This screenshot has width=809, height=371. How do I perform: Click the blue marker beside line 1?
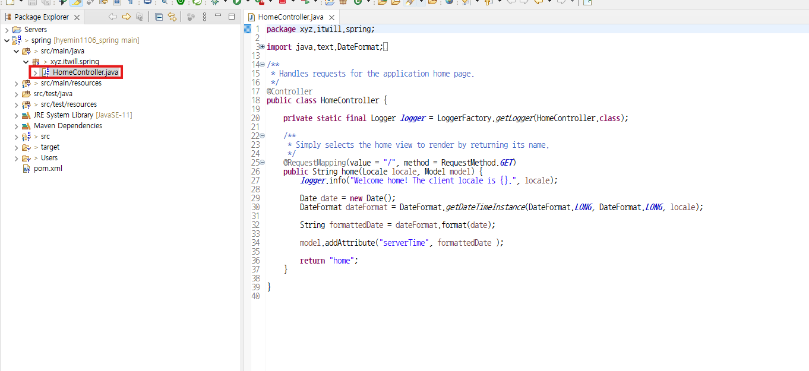(248, 29)
